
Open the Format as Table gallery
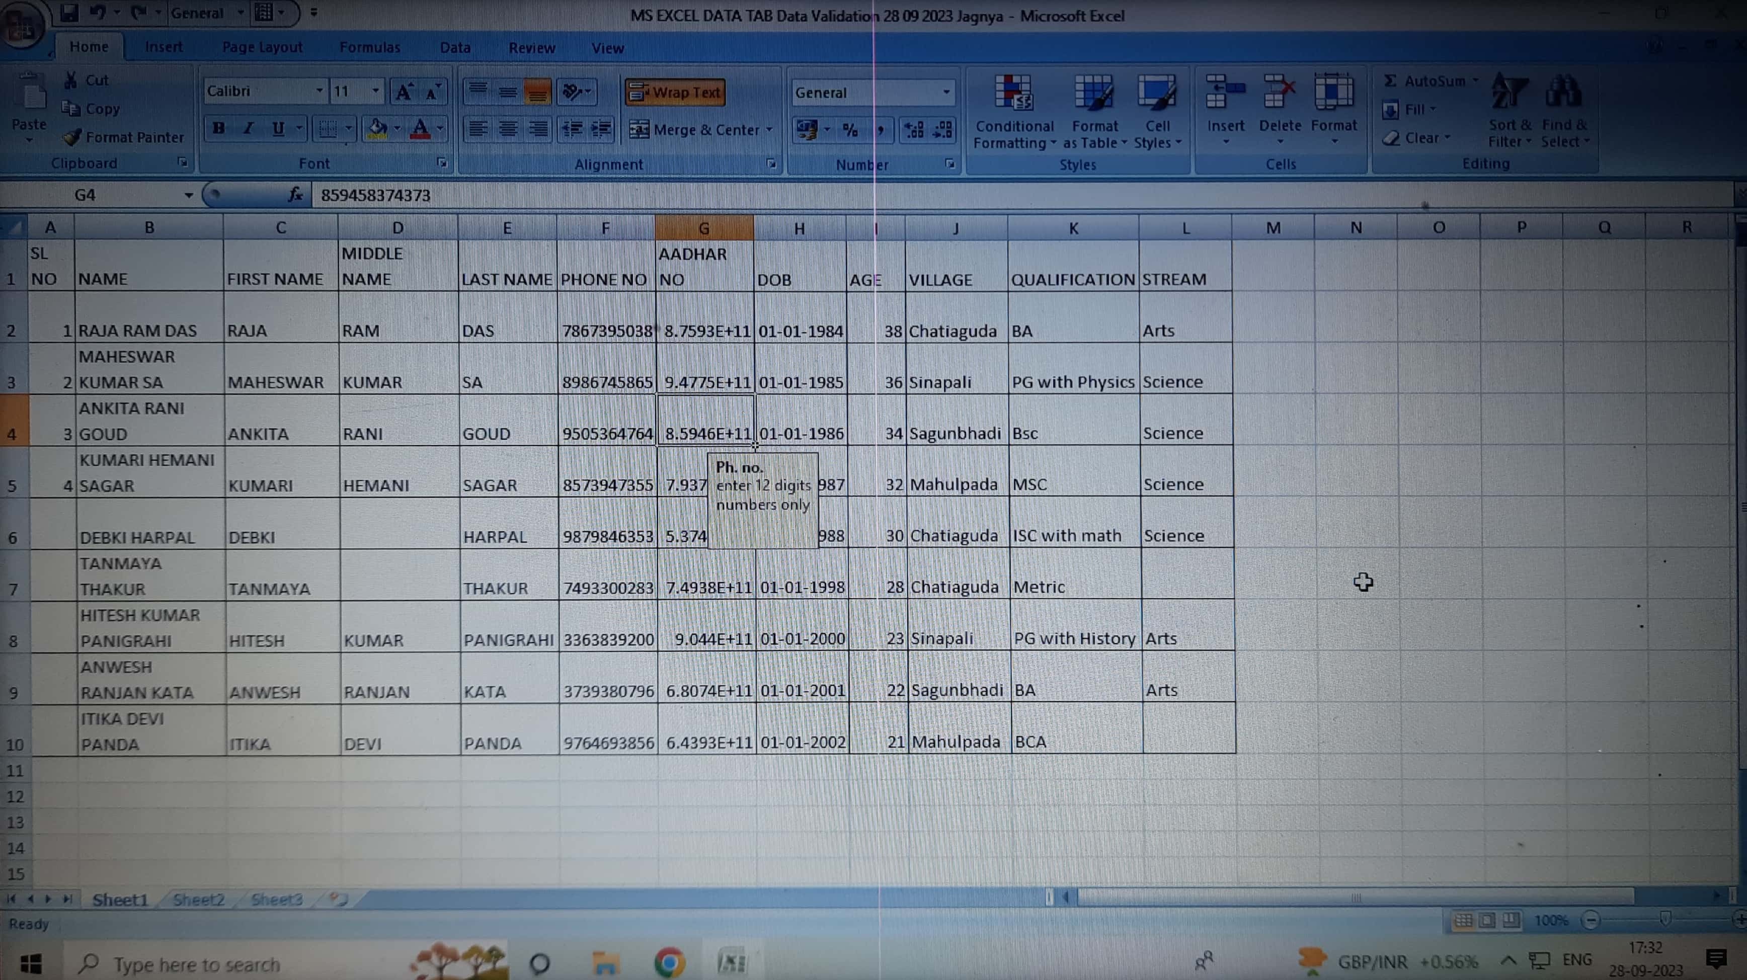[x=1094, y=93]
